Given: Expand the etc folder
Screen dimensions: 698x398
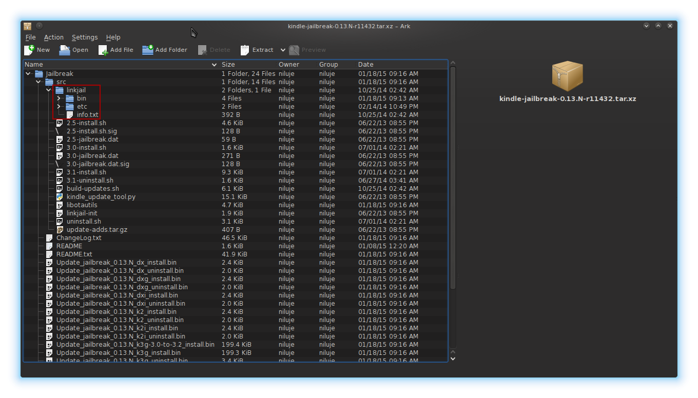Looking at the screenshot, I should point(59,107).
